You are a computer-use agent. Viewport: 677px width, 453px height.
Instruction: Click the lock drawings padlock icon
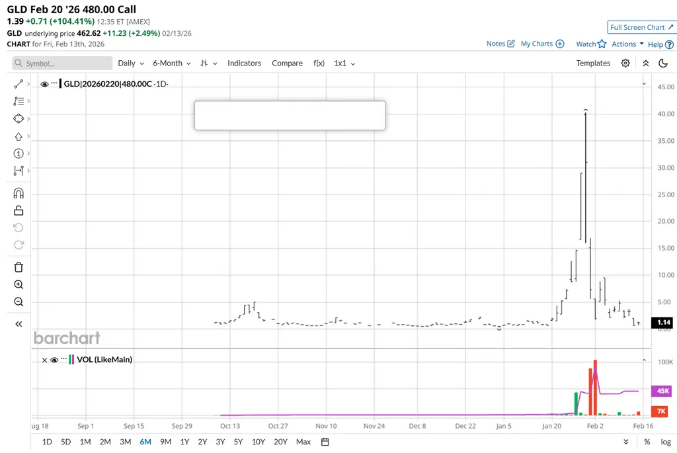(19, 210)
